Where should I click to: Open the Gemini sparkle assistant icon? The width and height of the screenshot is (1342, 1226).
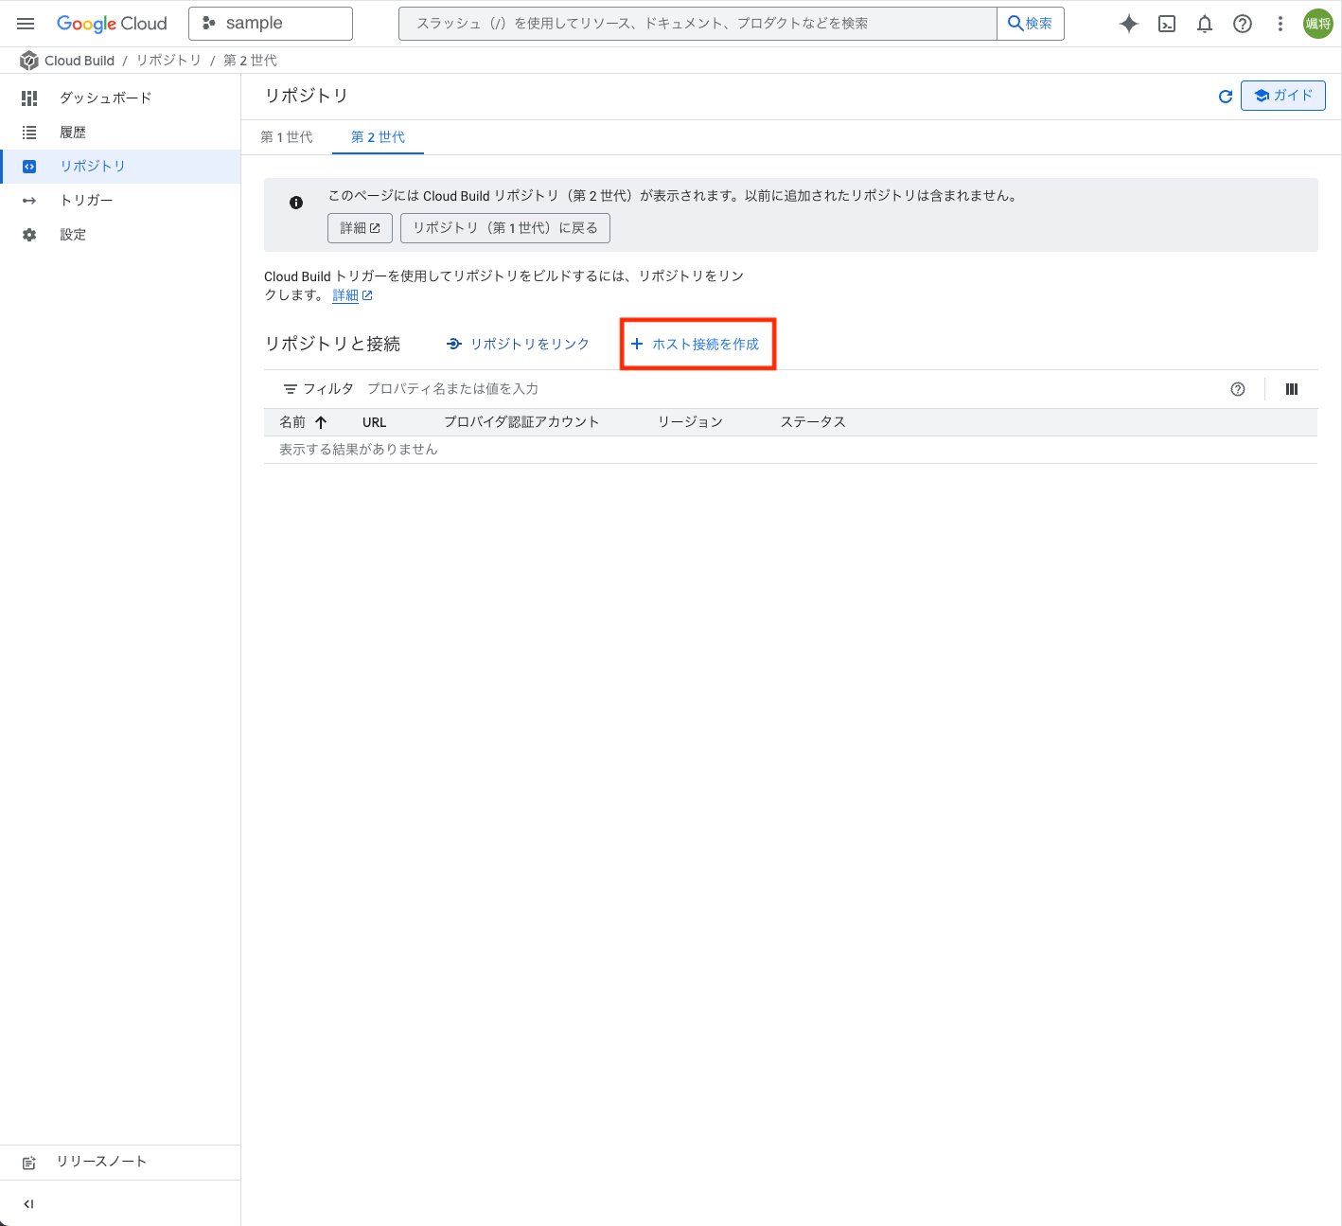1128,24
